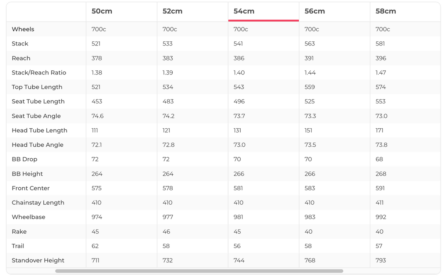Click the 58cm Standover Height value 793

point(381,260)
